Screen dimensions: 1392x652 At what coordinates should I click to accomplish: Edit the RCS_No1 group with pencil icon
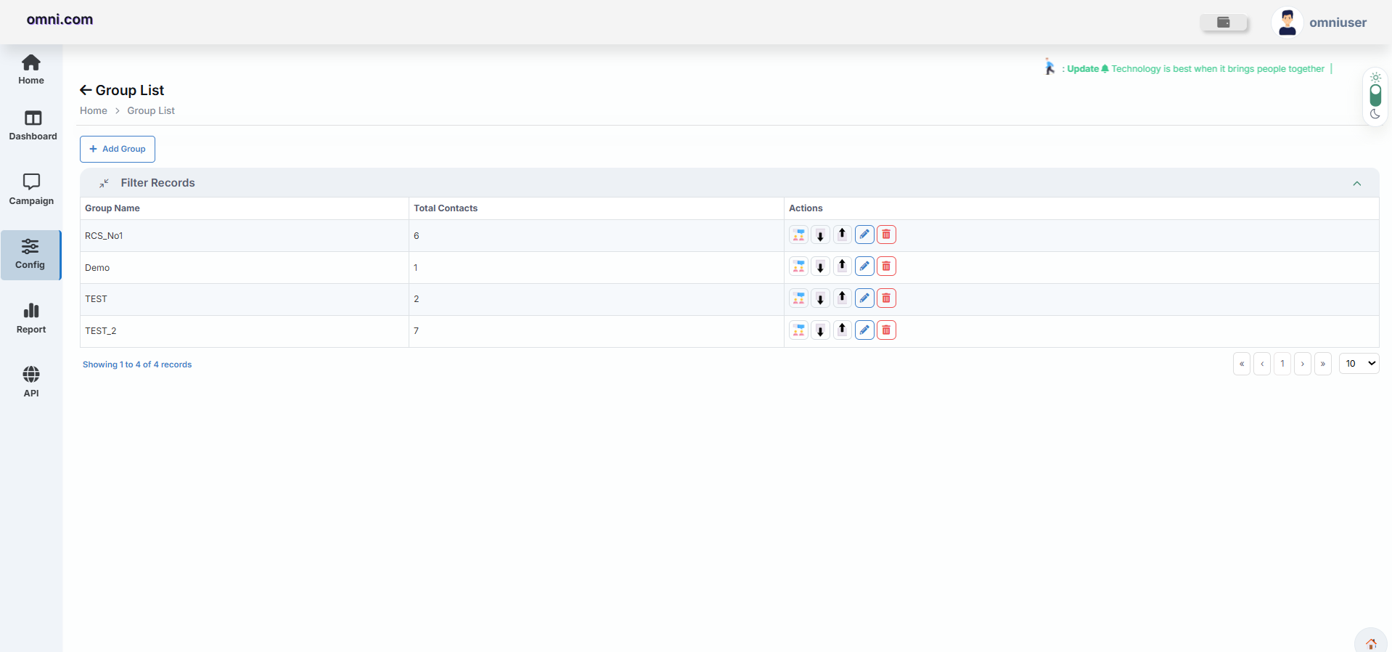[864, 235]
